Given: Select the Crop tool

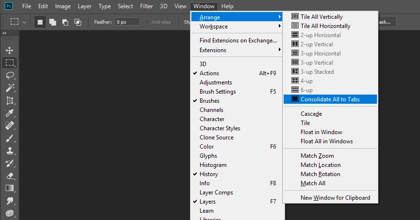Looking at the screenshot, I should 10,100.
